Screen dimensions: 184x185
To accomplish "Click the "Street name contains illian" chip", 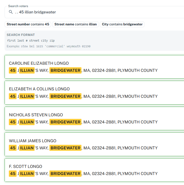I will click(75, 24).
